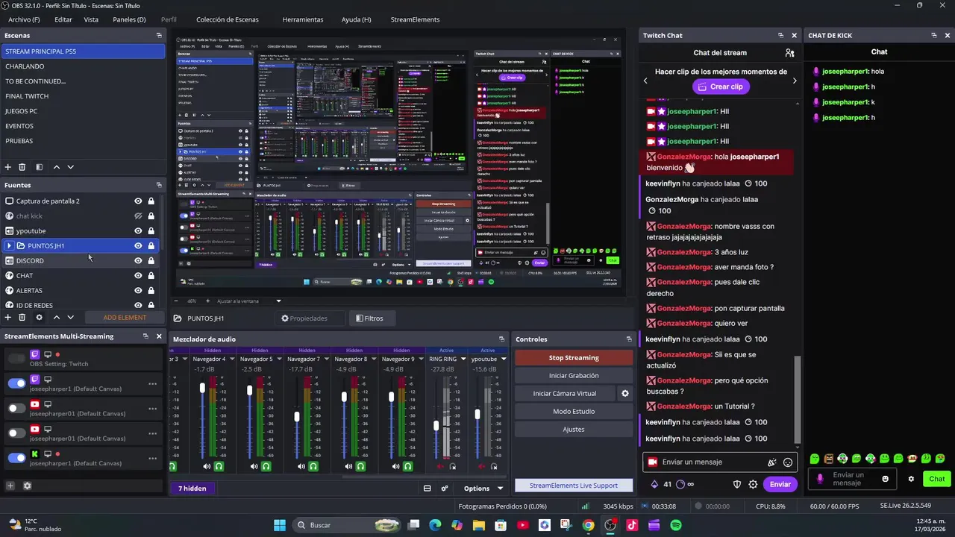This screenshot has height=537, width=955.
Task: Mute the Navegador 4 speaker icon
Action: click(207, 466)
